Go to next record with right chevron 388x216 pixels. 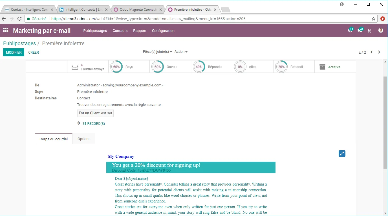click(379, 52)
